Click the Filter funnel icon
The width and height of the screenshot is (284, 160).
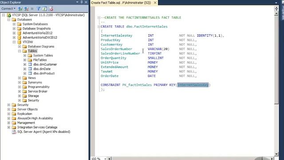tap(39, 8)
